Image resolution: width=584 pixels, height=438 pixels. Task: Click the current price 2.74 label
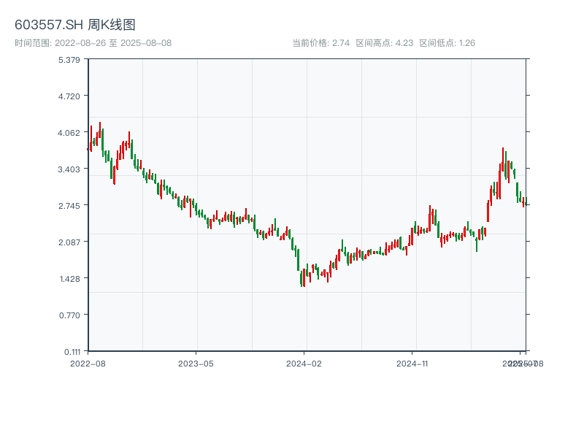click(320, 43)
